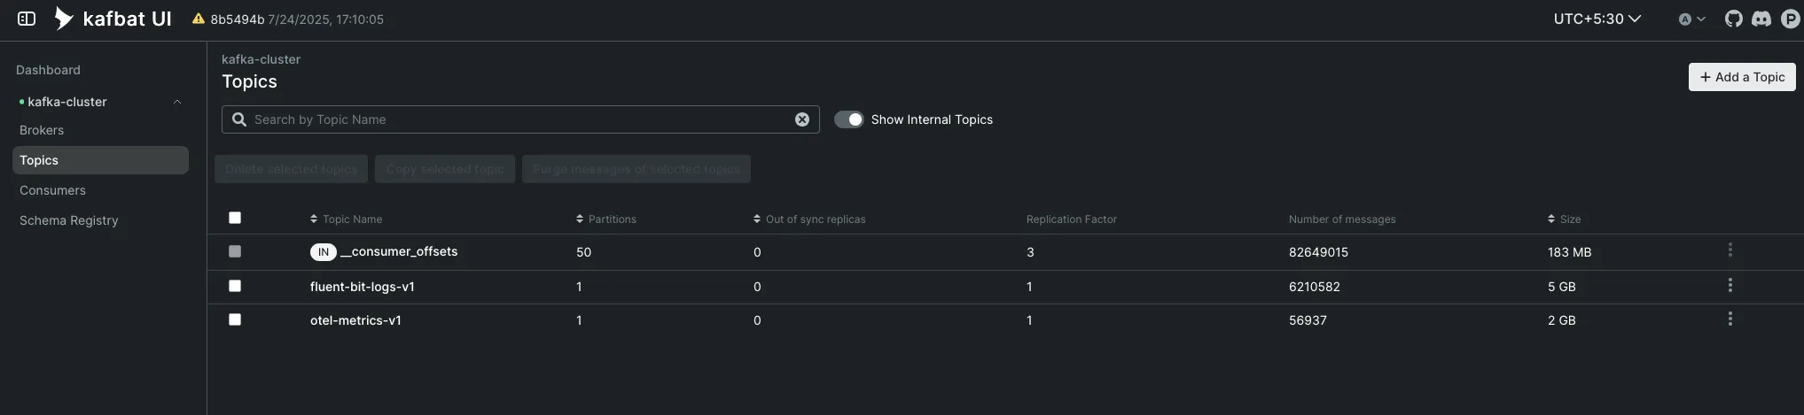Select all topics with header checkbox
This screenshot has width=1804, height=415.
[x=235, y=218]
